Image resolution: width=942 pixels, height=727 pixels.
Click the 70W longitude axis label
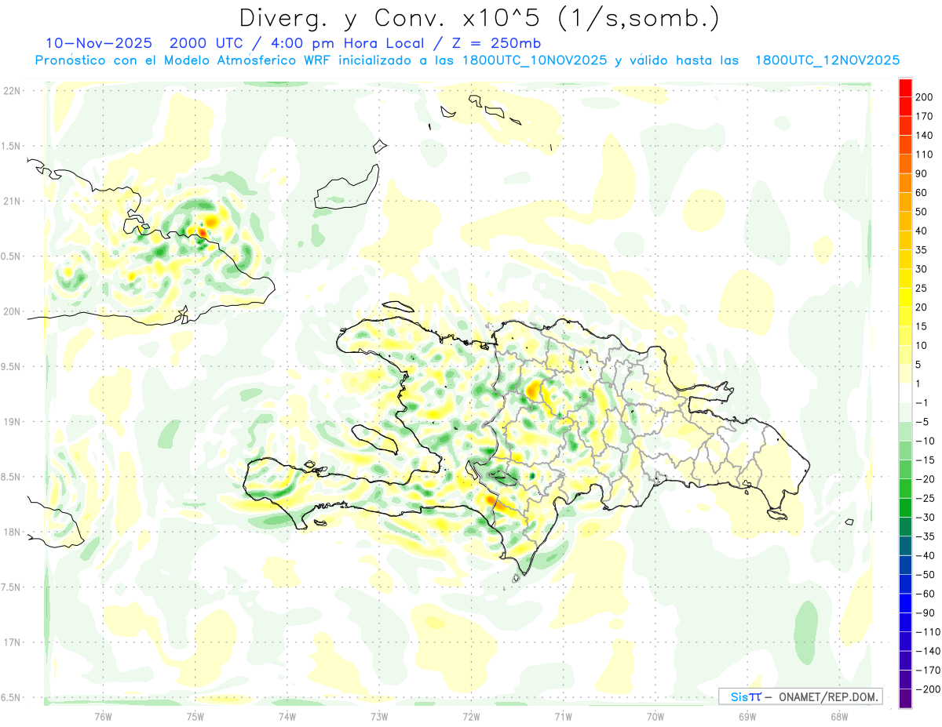tap(655, 716)
